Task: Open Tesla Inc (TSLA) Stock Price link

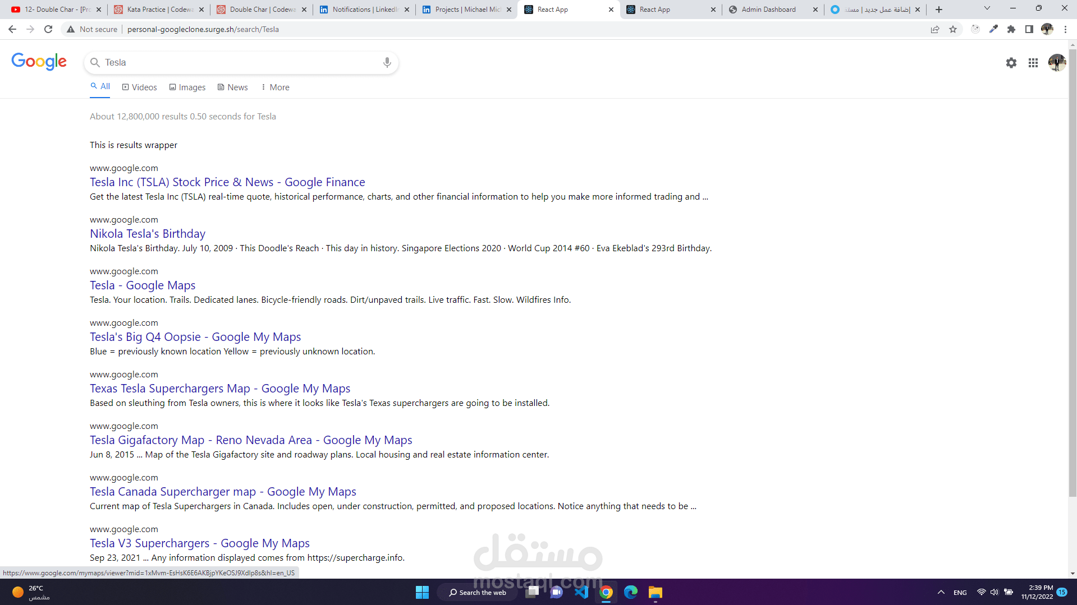Action: (227, 182)
